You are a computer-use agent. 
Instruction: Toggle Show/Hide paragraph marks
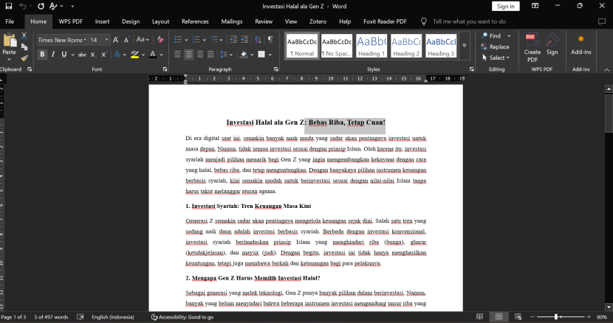pos(270,40)
